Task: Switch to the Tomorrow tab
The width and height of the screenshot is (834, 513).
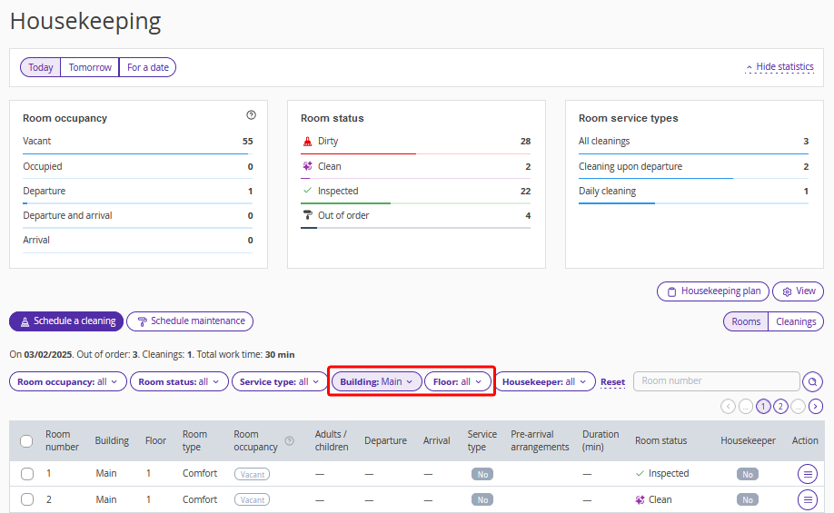Action: (x=90, y=67)
